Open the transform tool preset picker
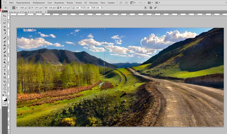The height and width of the screenshot is (134, 227). [x=7, y=7]
